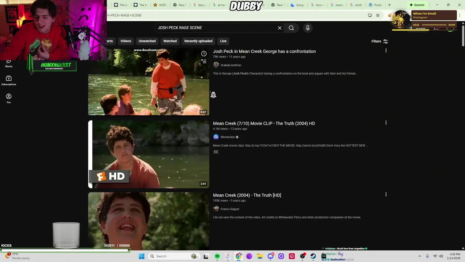Image resolution: width=465 pixels, height=262 pixels.
Task: Open Steam from the taskbar
Action: pyautogui.click(x=313, y=256)
